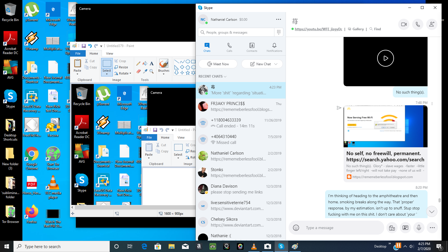Click Find in the Skype chat header
The image size is (448, 252).
pos(375,29)
